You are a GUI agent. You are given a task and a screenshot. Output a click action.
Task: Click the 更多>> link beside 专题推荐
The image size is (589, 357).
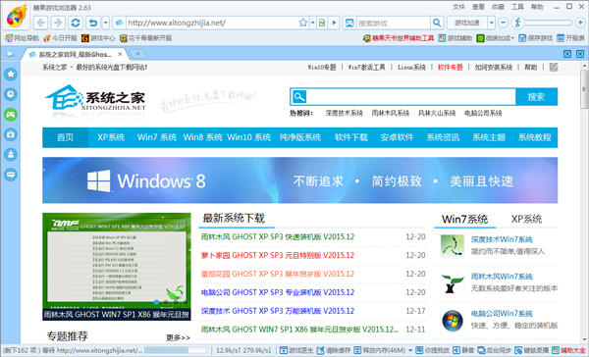(x=178, y=337)
